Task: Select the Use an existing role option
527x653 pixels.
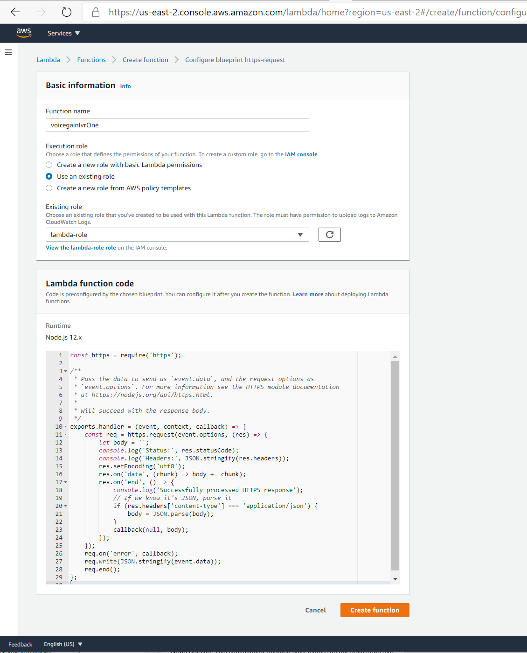Action: coord(49,176)
